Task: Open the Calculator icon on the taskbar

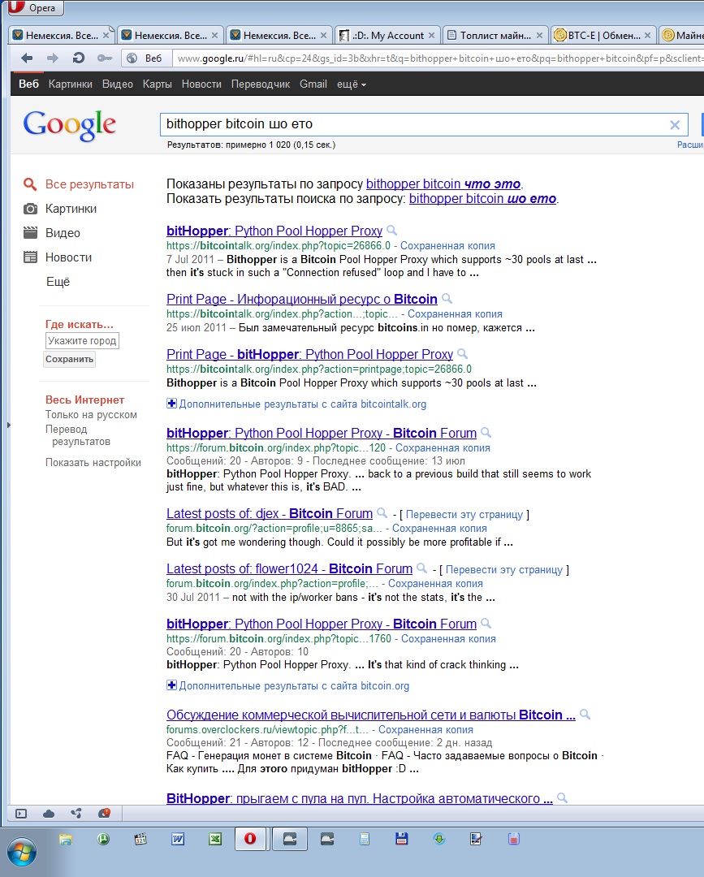Action: tap(364, 839)
